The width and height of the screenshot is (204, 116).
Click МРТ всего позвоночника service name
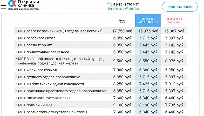(x=60, y=31)
